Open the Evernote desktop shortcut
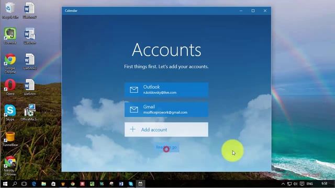Image resolution: width=335 pixels, height=188 pixels. 10,36
